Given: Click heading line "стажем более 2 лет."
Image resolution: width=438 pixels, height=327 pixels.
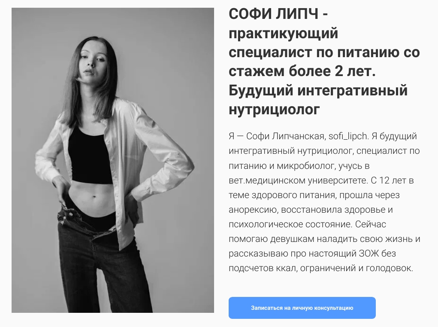Looking at the screenshot, I should pos(302,71).
